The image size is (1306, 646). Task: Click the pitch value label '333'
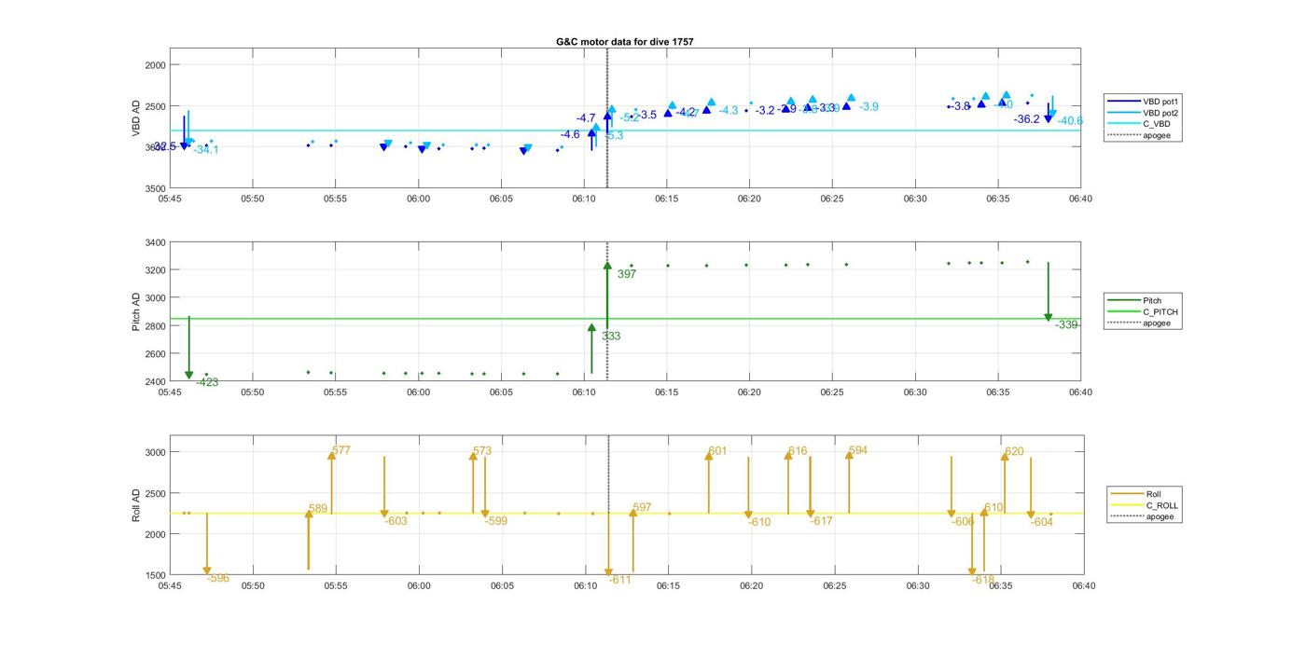[x=611, y=337]
